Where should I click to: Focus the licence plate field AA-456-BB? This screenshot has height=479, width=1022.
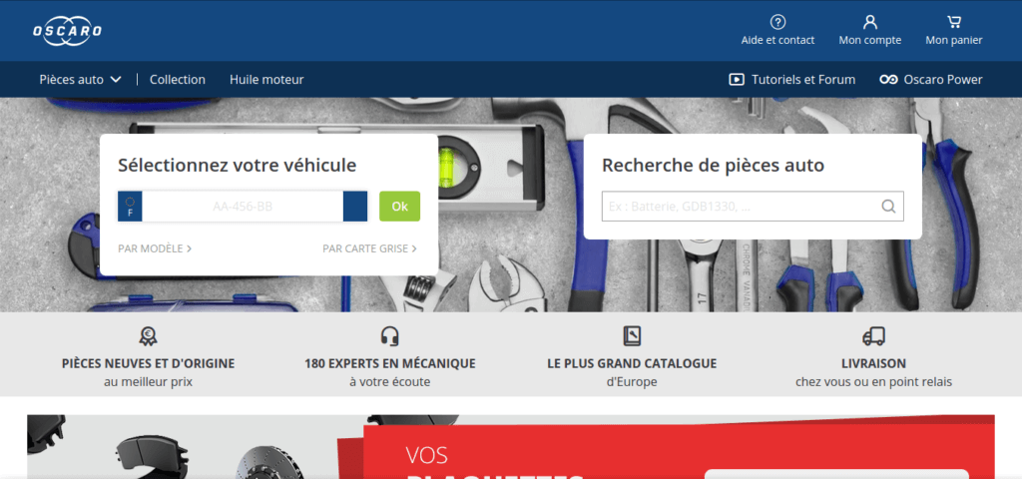click(243, 207)
